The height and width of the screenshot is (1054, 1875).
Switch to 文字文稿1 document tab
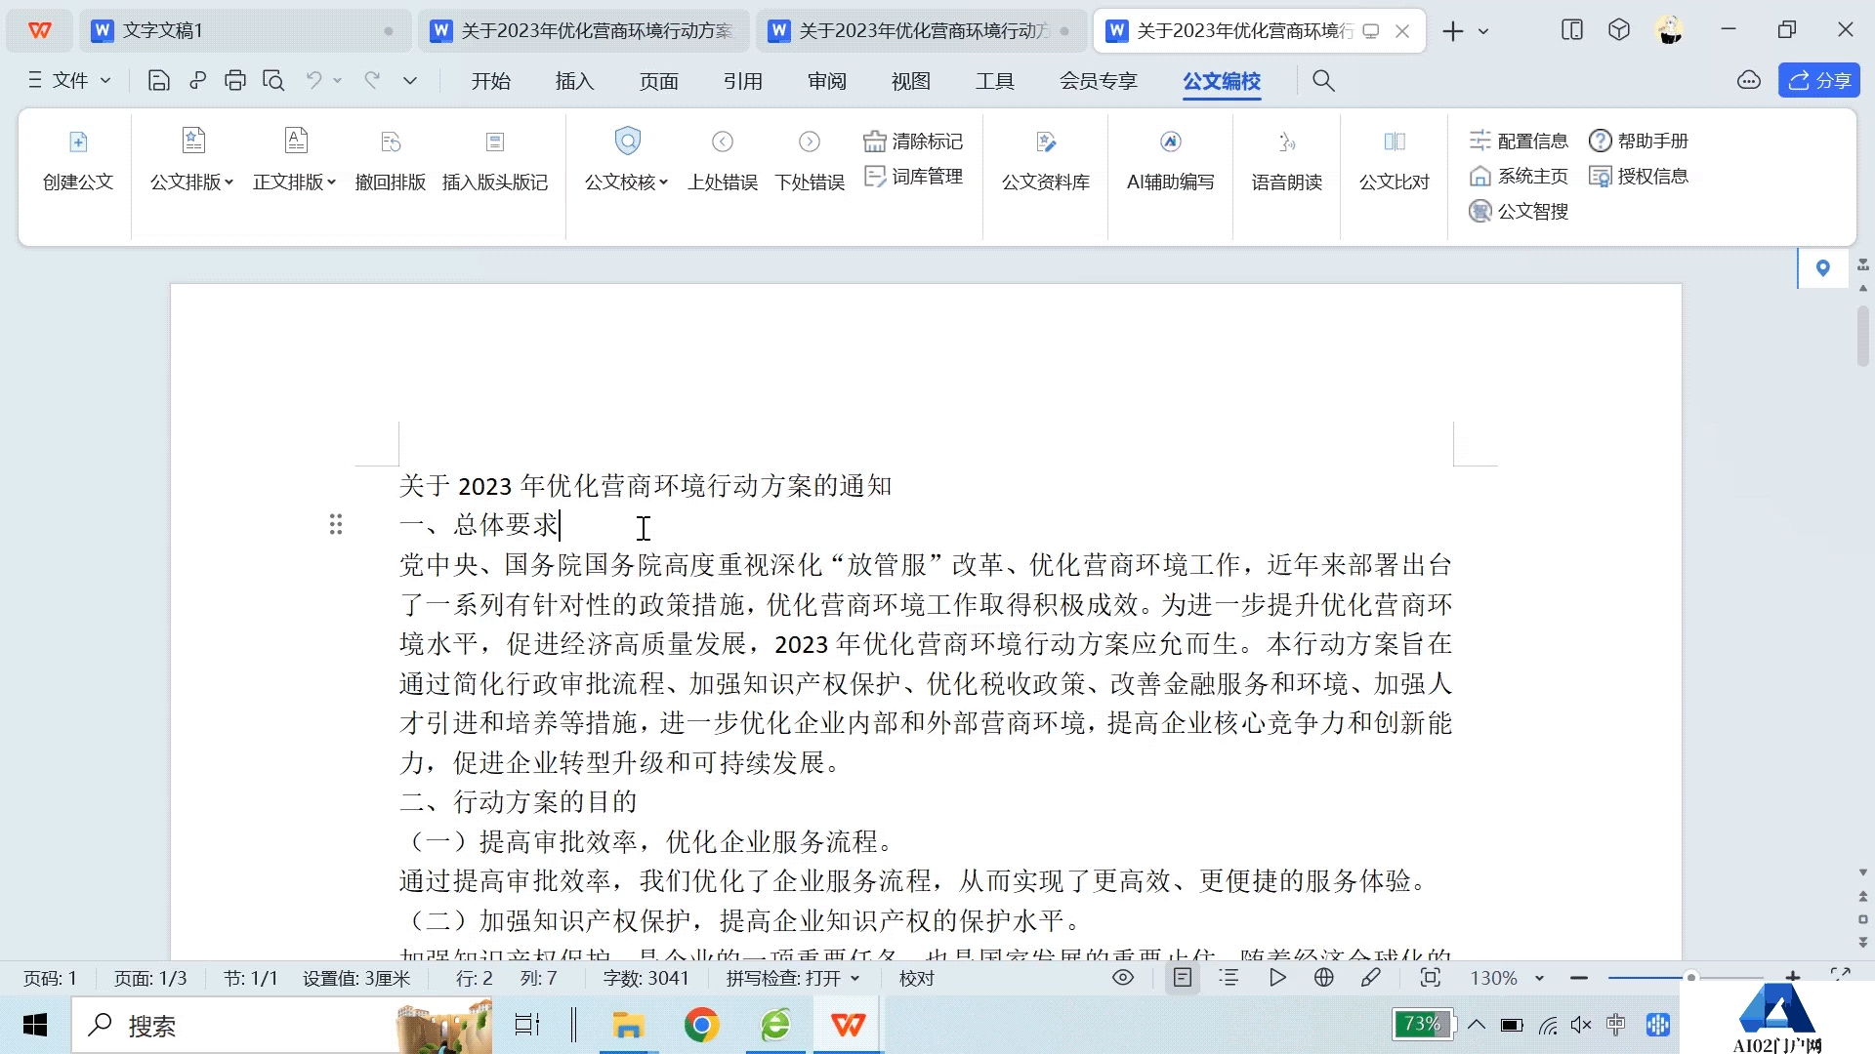pos(244,31)
